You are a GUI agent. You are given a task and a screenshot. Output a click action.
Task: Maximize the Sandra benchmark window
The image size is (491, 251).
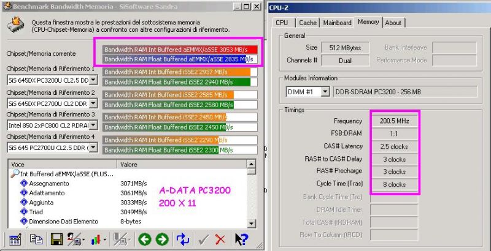pos(247,6)
